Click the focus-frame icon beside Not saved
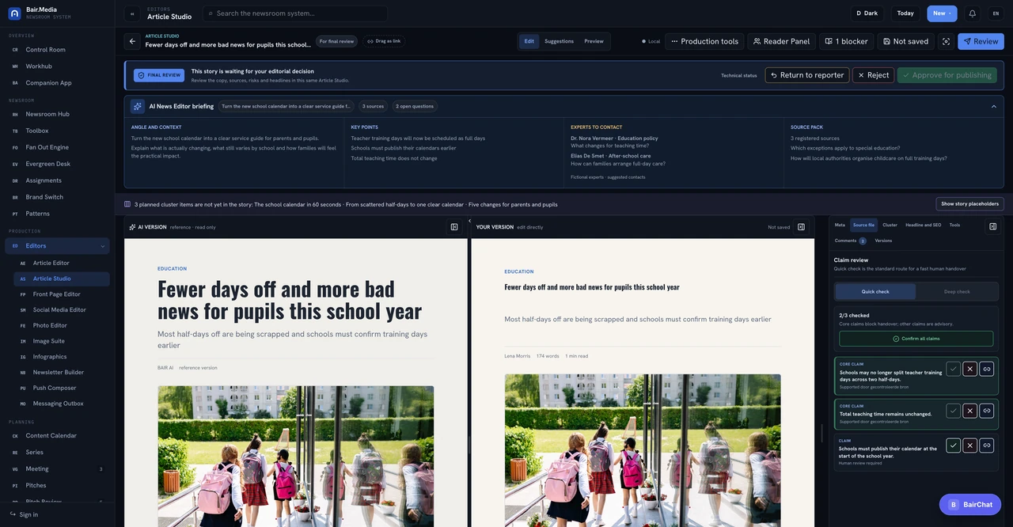The height and width of the screenshot is (527, 1013). tap(946, 41)
